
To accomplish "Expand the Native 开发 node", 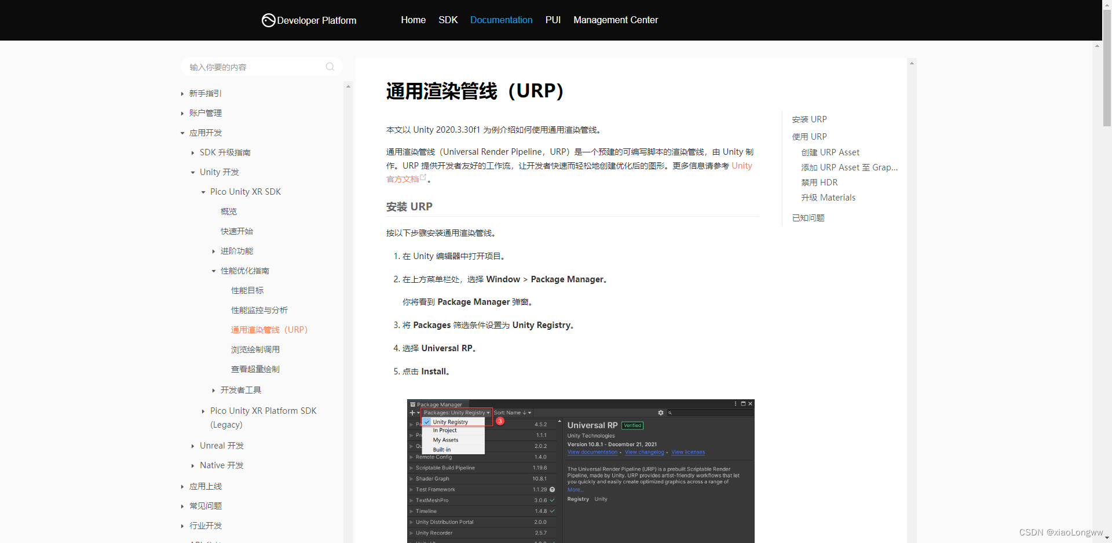I will pyautogui.click(x=193, y=466).
